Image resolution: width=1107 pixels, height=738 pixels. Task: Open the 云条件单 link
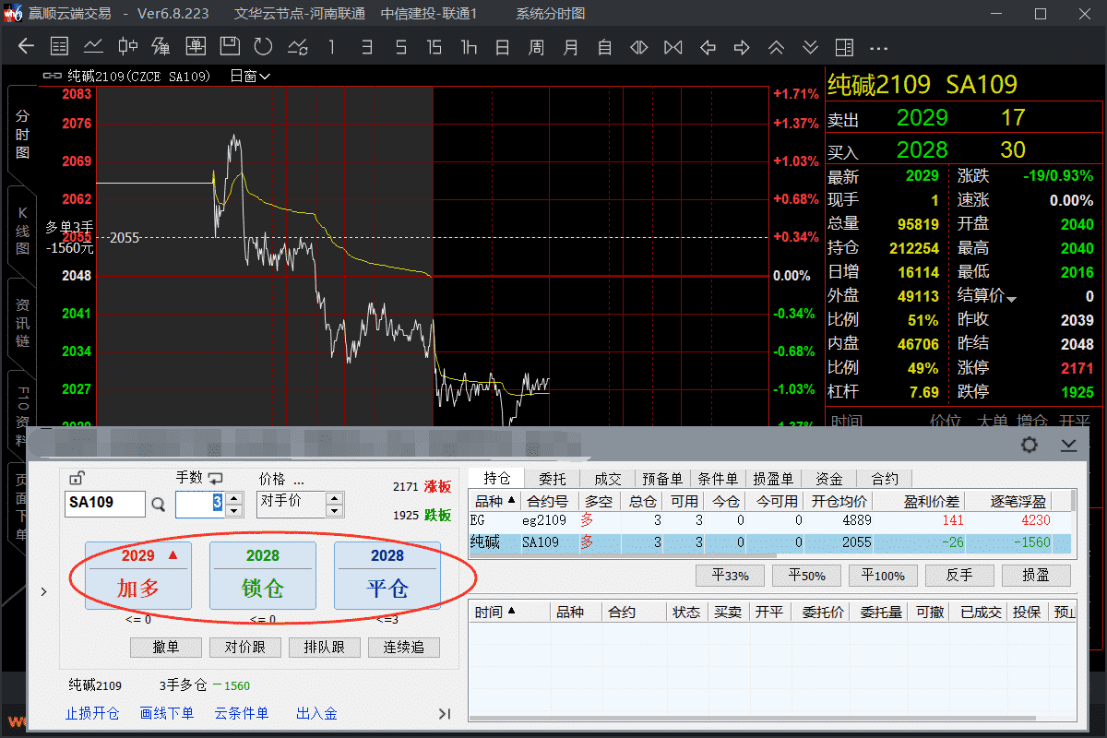coord(242,713)
